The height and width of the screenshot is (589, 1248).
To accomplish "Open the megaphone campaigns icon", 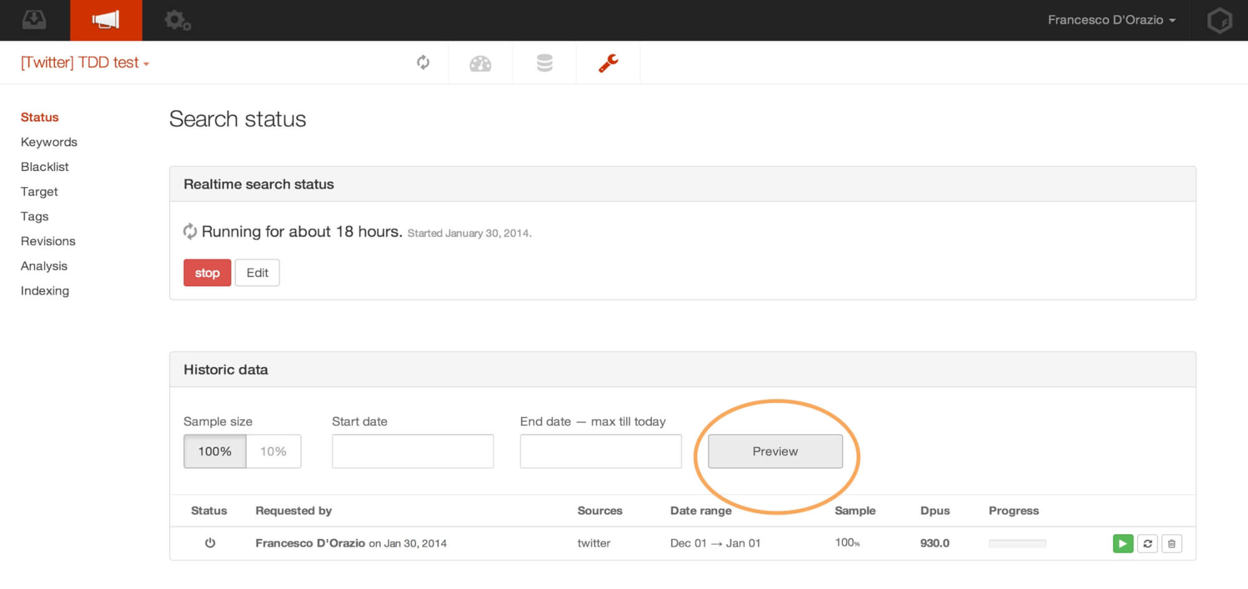I will pyautogui.click(x=106, y=20).
